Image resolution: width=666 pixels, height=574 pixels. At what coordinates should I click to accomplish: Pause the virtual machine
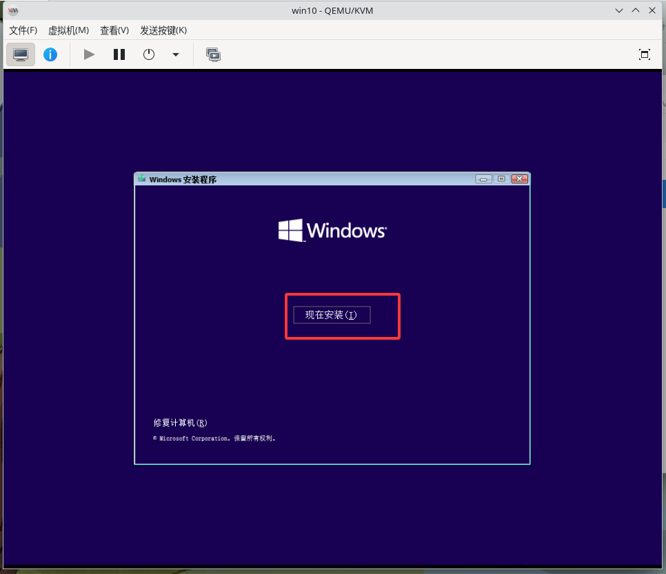tap(119, 54)
